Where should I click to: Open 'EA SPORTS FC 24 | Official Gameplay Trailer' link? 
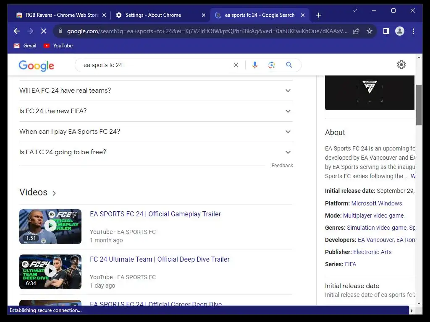click(155, 214)
